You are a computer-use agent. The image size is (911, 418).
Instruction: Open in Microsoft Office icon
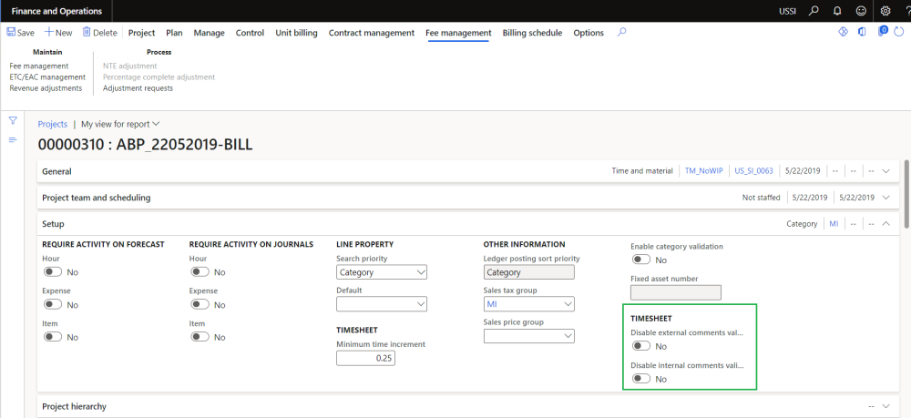[863, 33]
